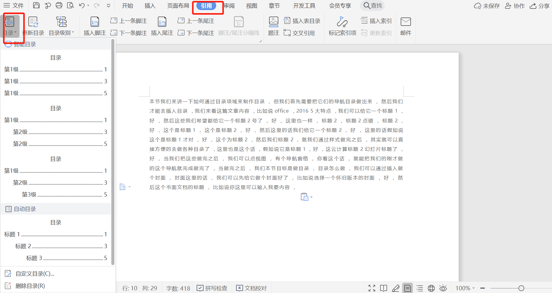552x293 pixels.
Task: Enable eye protection mode in status bar
Action: pyautogui.click(x=443, y=288)
